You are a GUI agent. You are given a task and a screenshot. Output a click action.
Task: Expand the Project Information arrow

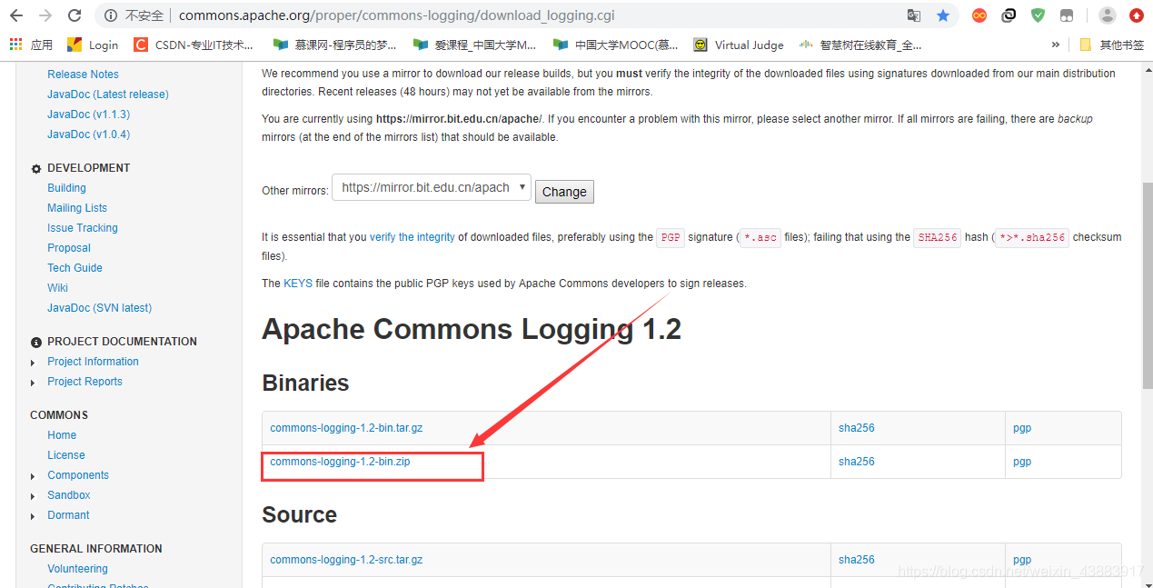[34, 363]
